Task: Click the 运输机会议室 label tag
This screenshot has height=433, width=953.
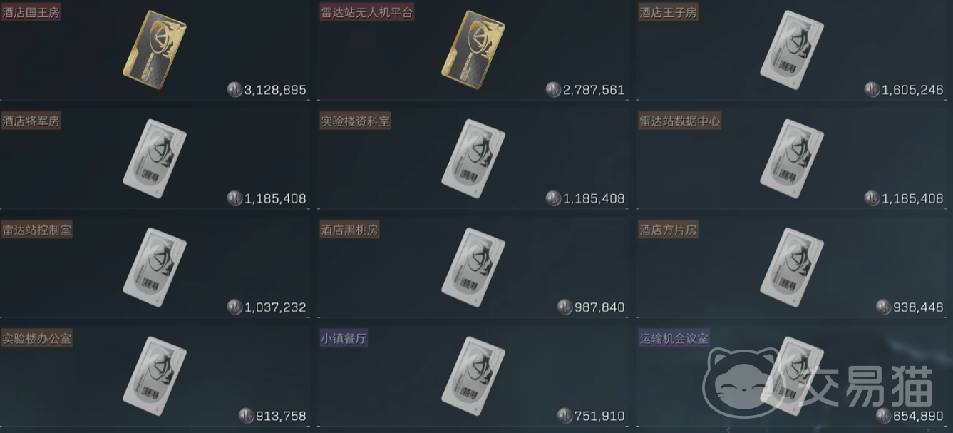Action: [674, 339]
